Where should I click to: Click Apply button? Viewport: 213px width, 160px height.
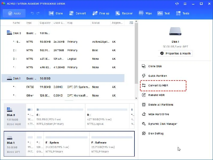point(14,13)
